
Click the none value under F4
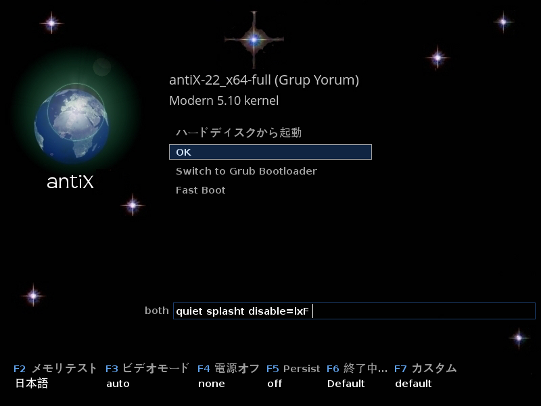(212, 384)
